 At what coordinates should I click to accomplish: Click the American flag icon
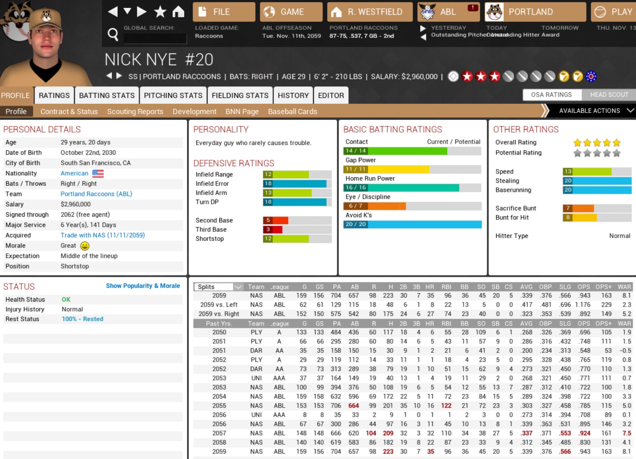tap(98, 174)
